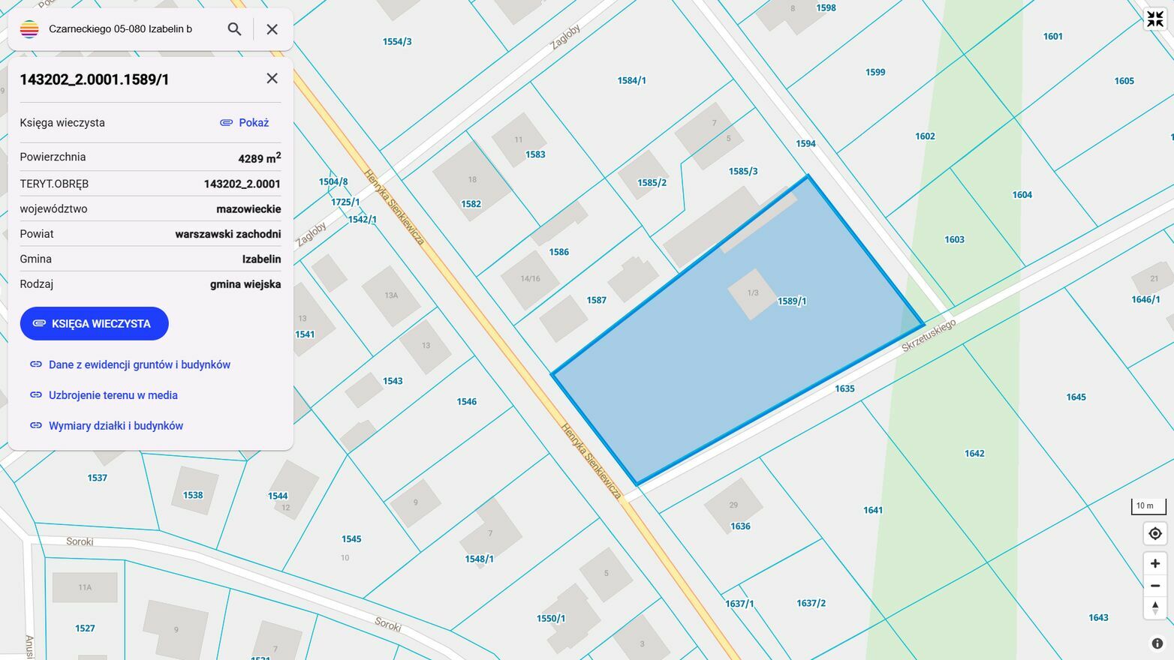Select parcel 1642 on the map
This screenshot has width=1174, height=660.
pos(974,454)
